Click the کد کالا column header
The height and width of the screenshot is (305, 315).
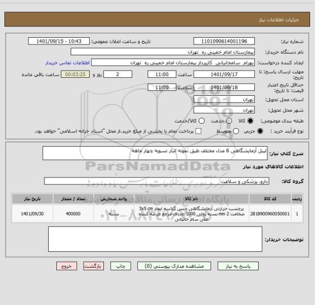pyautogui.click(x=270, y=199)
